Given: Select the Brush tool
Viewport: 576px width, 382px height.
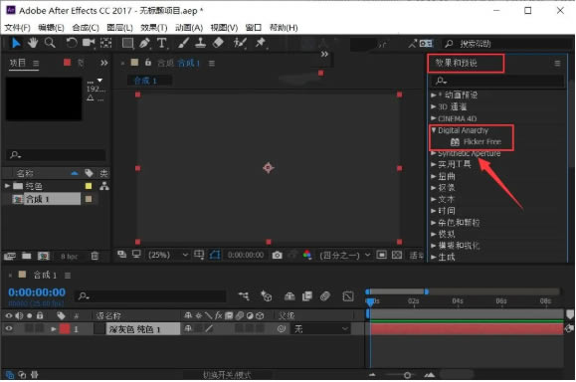Looking at the screenshot, I should pos(183,43).
